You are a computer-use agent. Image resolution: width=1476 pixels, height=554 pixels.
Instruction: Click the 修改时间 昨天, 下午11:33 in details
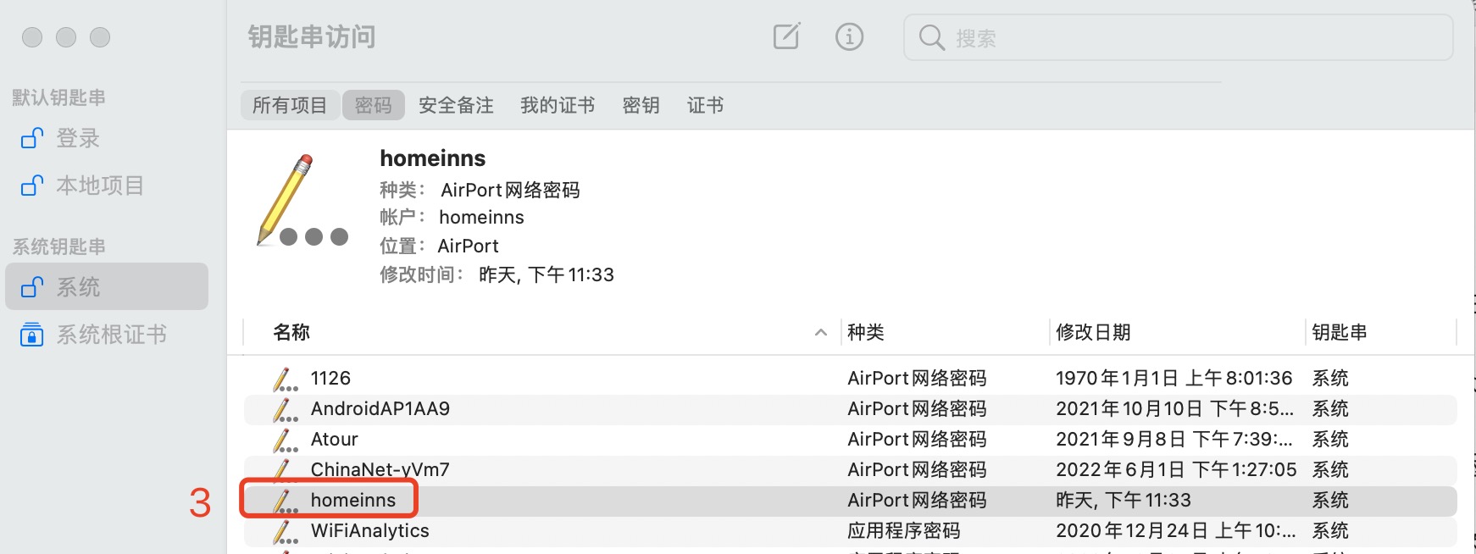pyautogui.click(x=547, y=274)
